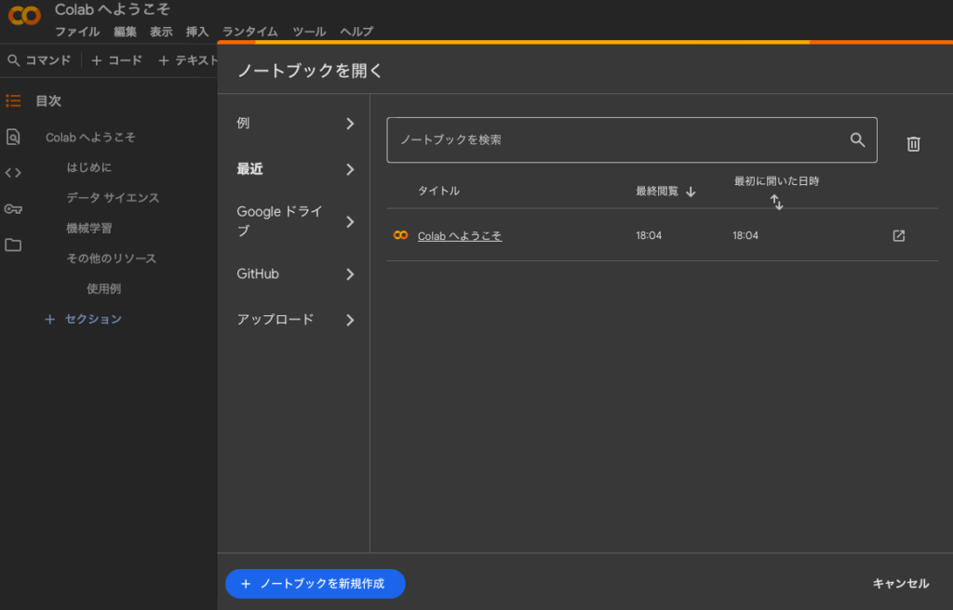The height and width of the screenshot is (610, 953).
Task: Toggle sort on 最初に開いた日時 column
Action: (x=776, y=201)
